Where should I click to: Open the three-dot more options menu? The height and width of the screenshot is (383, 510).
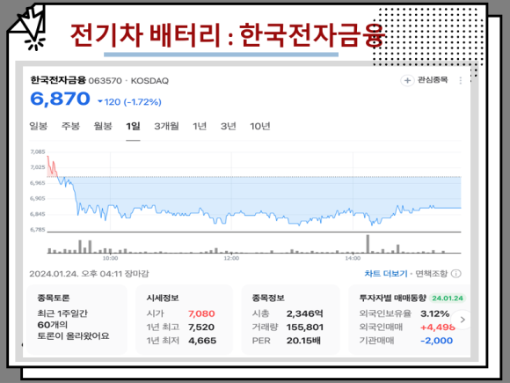point(460,80)
